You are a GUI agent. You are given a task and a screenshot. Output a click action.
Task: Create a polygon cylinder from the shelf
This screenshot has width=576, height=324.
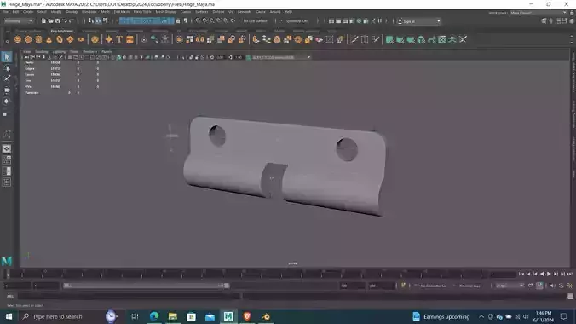click(x=38, y=39)
